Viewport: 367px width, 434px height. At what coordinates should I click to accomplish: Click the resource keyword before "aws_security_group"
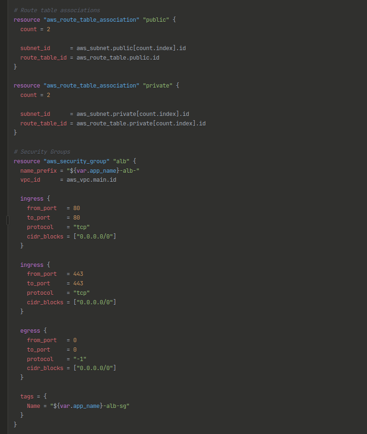tap(27, 161)
